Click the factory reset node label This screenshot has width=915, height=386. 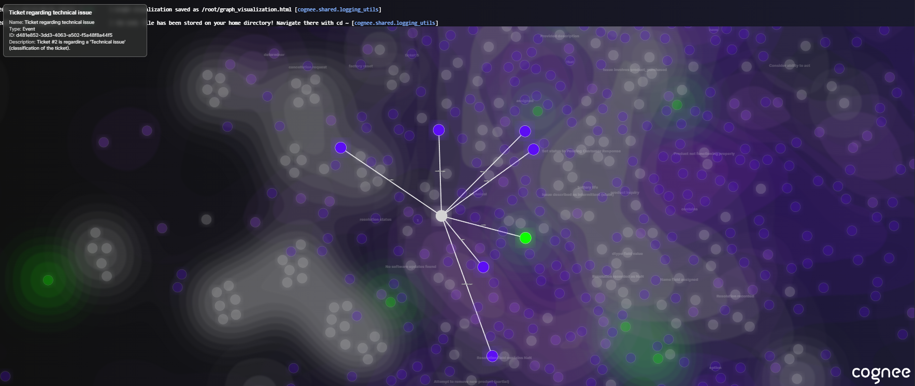tap(361, 66)
